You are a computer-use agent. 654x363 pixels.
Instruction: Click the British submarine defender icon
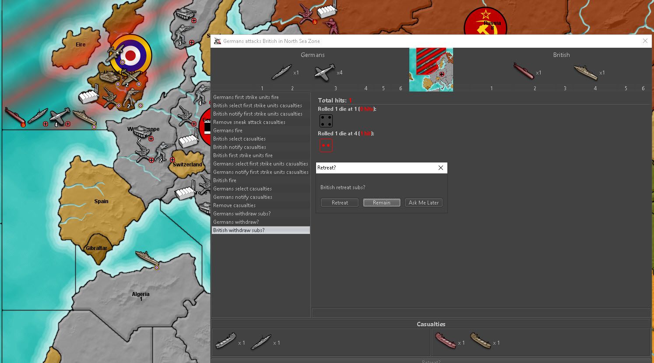pos(524,71)
